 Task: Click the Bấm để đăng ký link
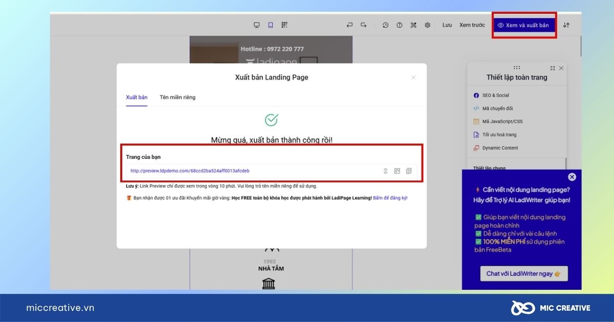(x=390, y=198)
